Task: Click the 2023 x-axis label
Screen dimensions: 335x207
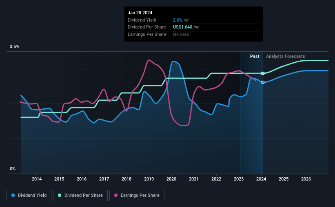Action: click(x=239, y=179)
